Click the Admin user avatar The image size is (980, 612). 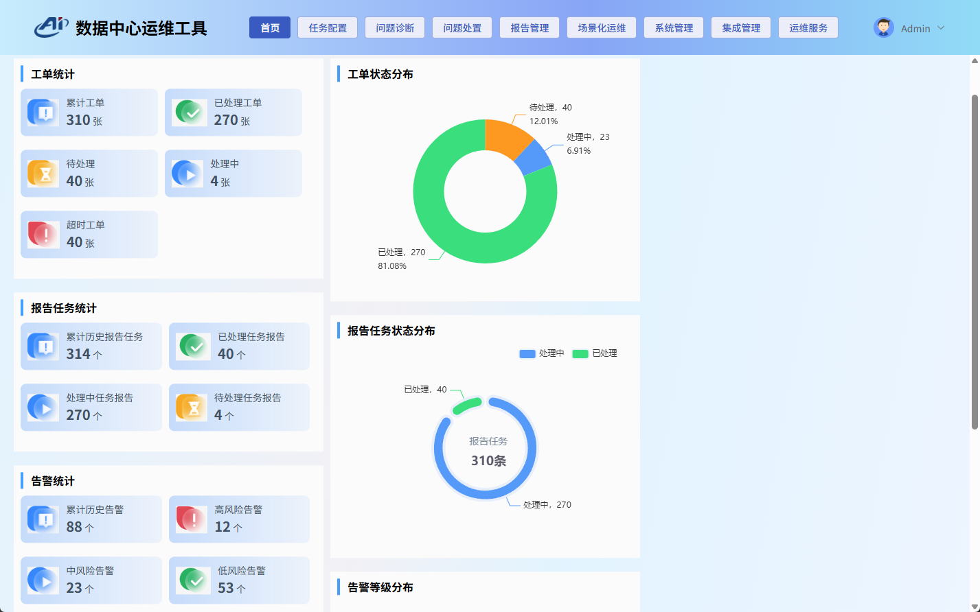(884, 27)
